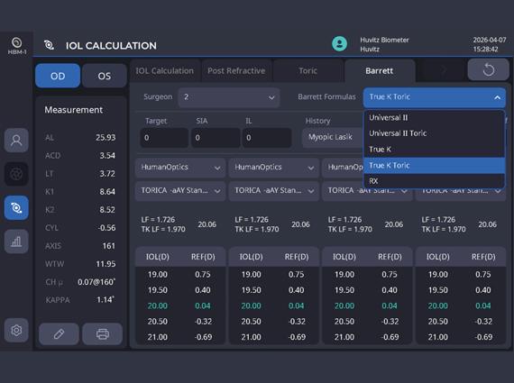This screenshot has width=514, height=383.
Task: Open the measurement aperture sidebar icon
Action: click(x=16, y=174)
